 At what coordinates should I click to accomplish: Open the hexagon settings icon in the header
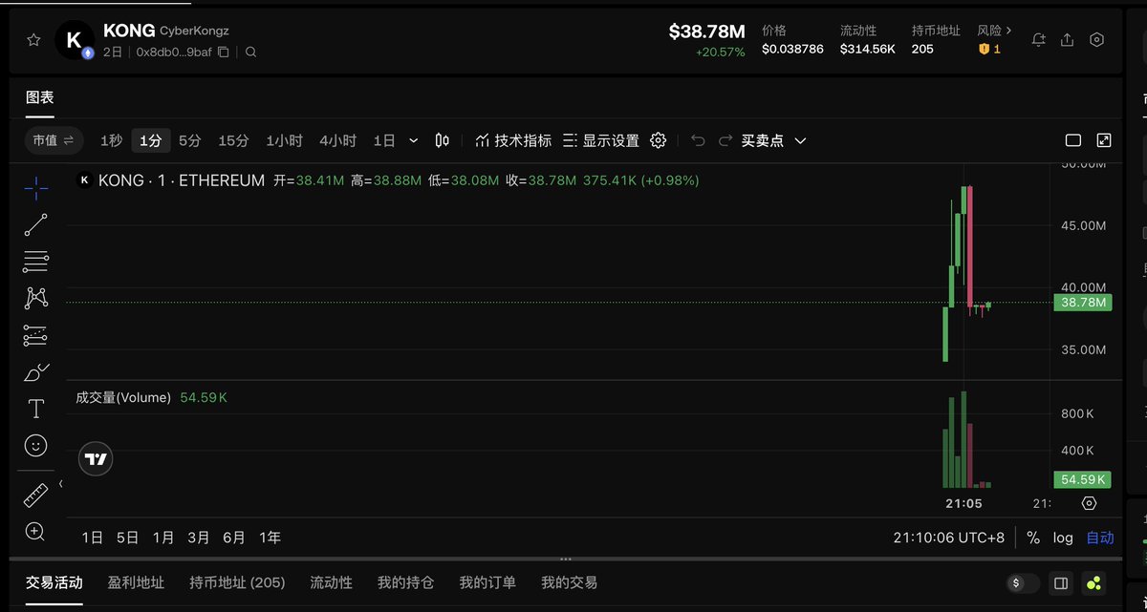[x=1096, y=40]
